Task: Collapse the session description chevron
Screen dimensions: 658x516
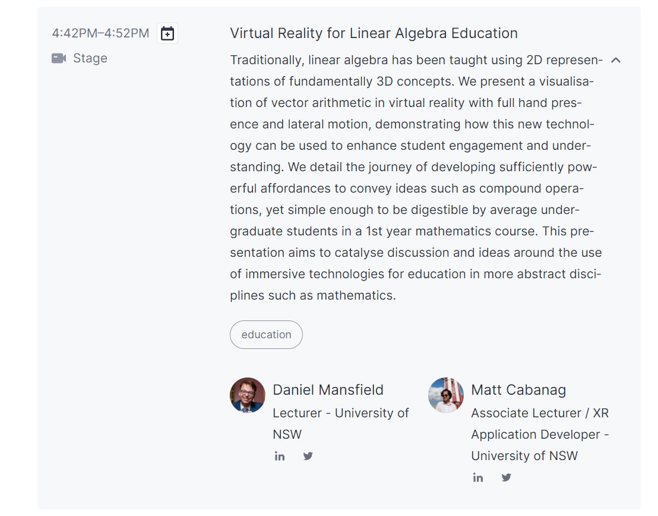Action: [616, 60]
